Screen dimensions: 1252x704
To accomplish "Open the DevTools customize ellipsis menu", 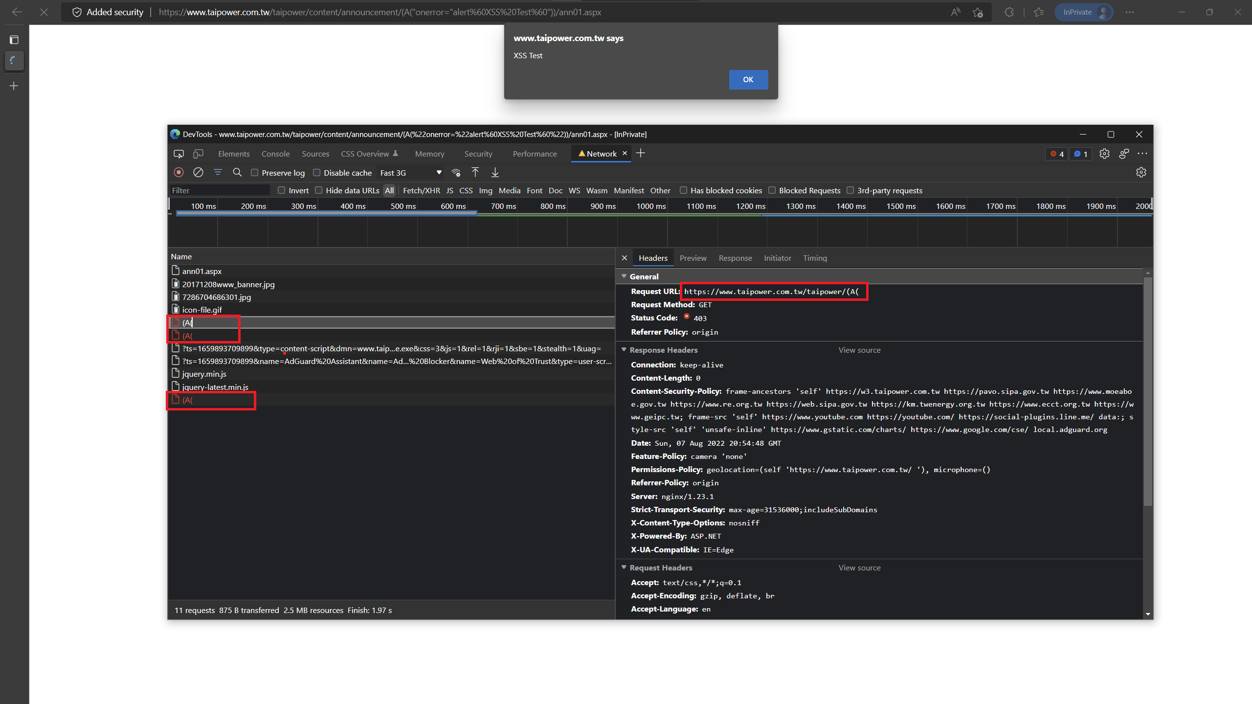I will (x=1142, y=154).
